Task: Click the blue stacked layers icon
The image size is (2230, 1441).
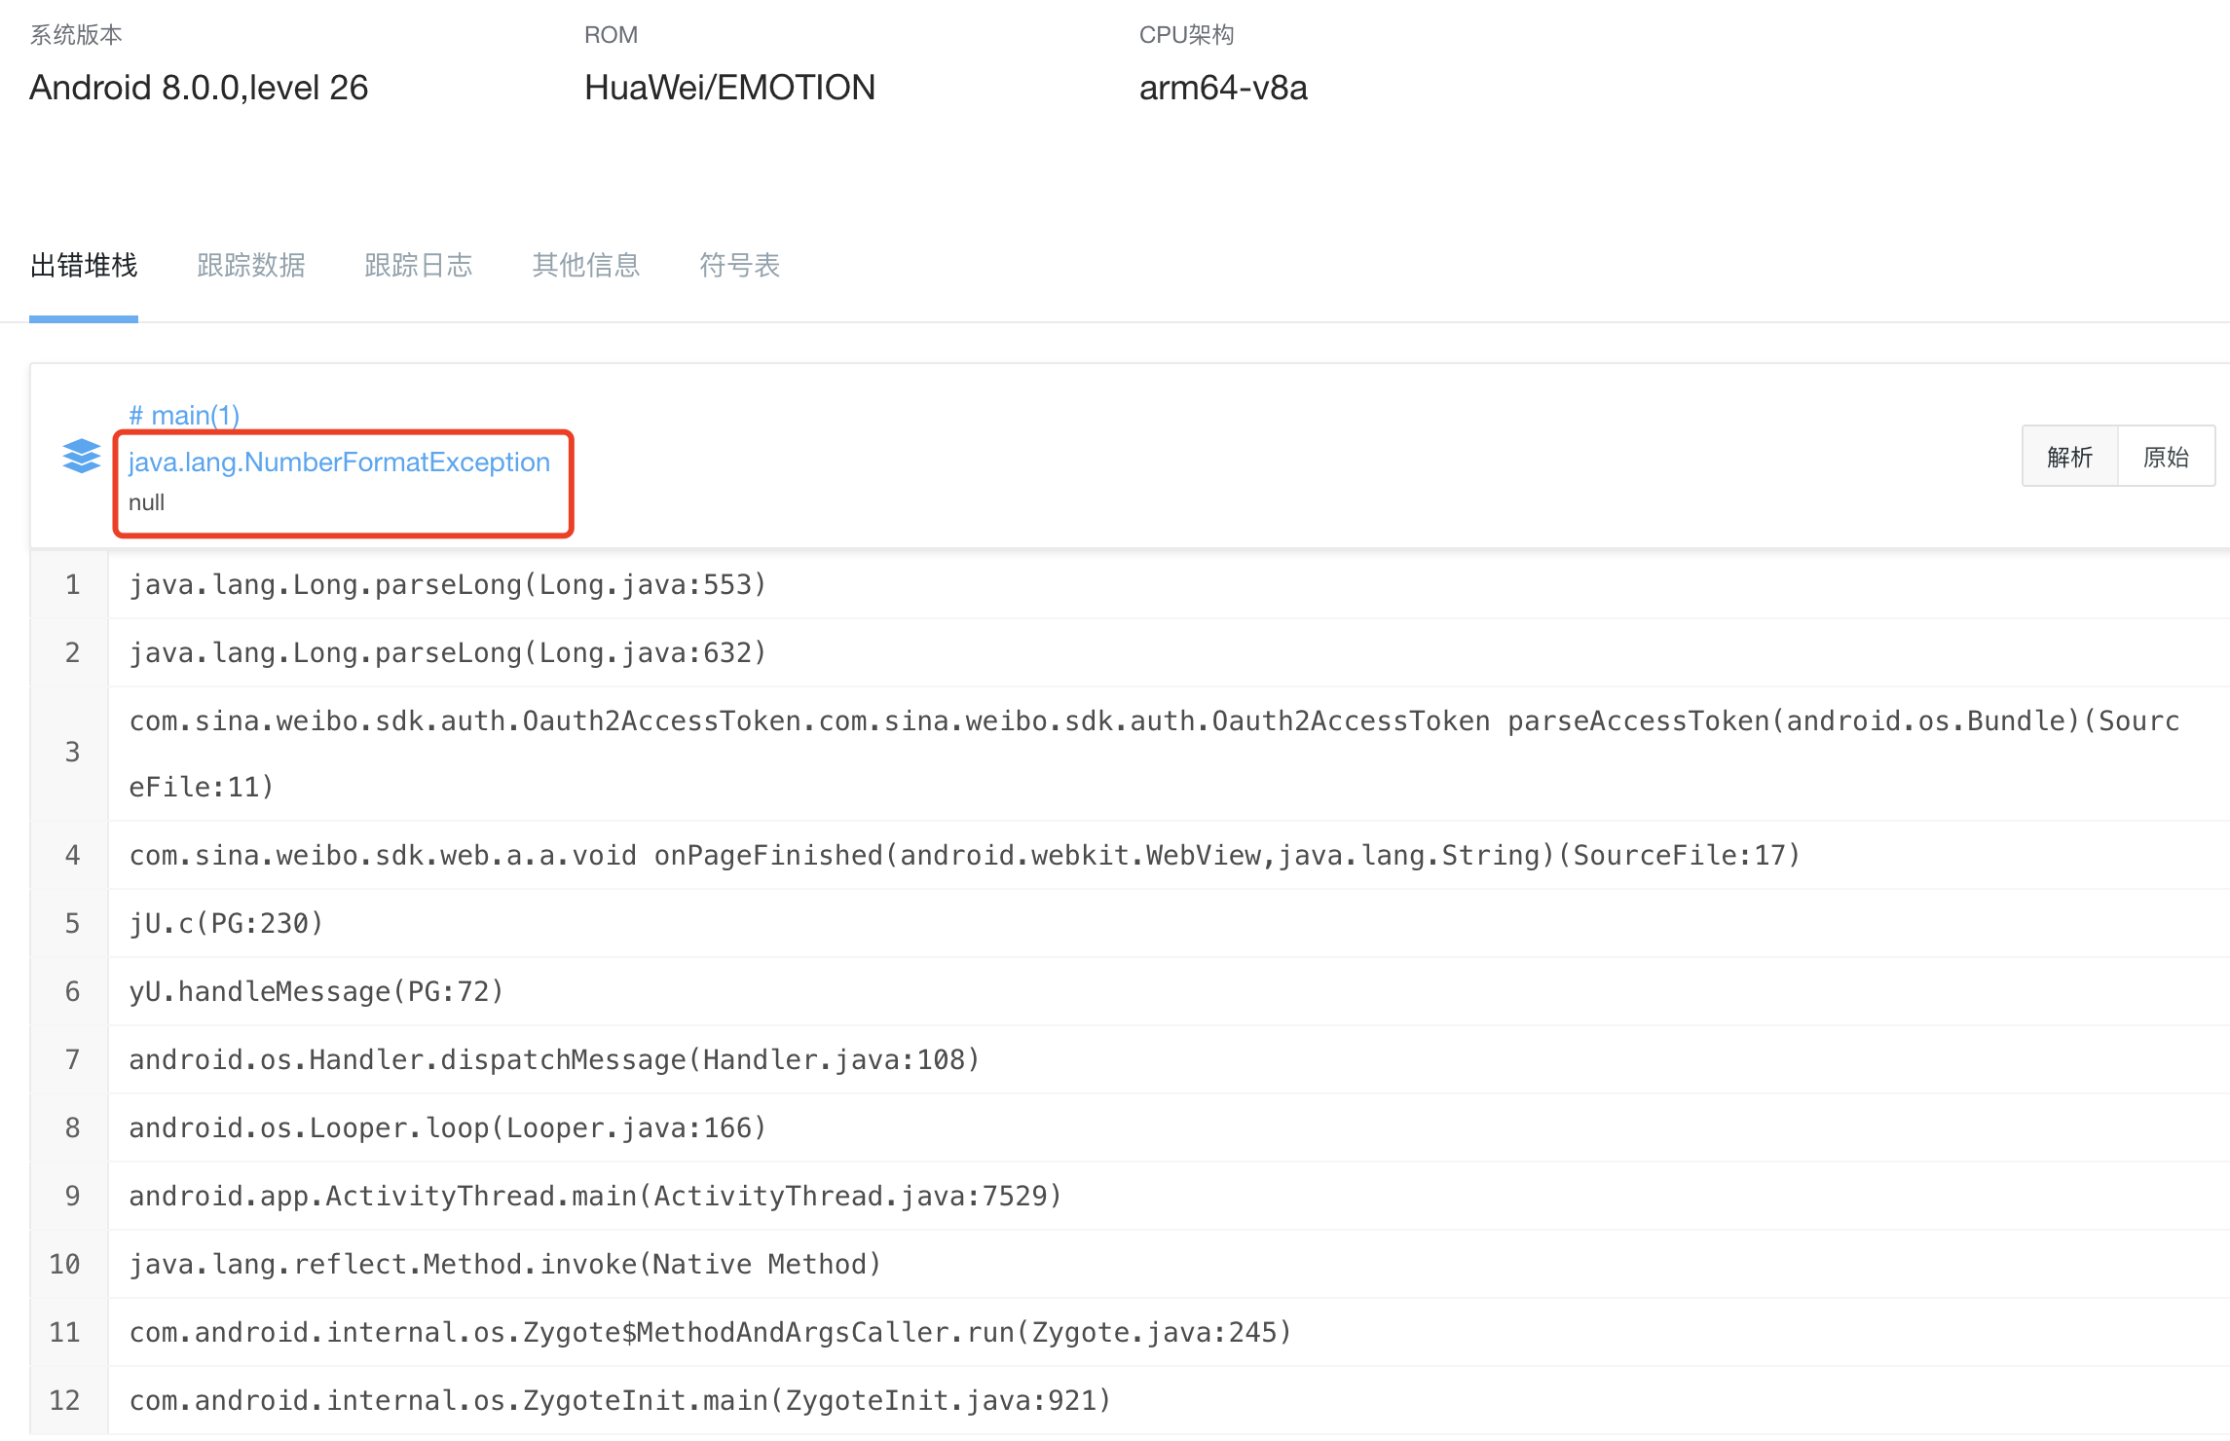Action: point(81,456)
